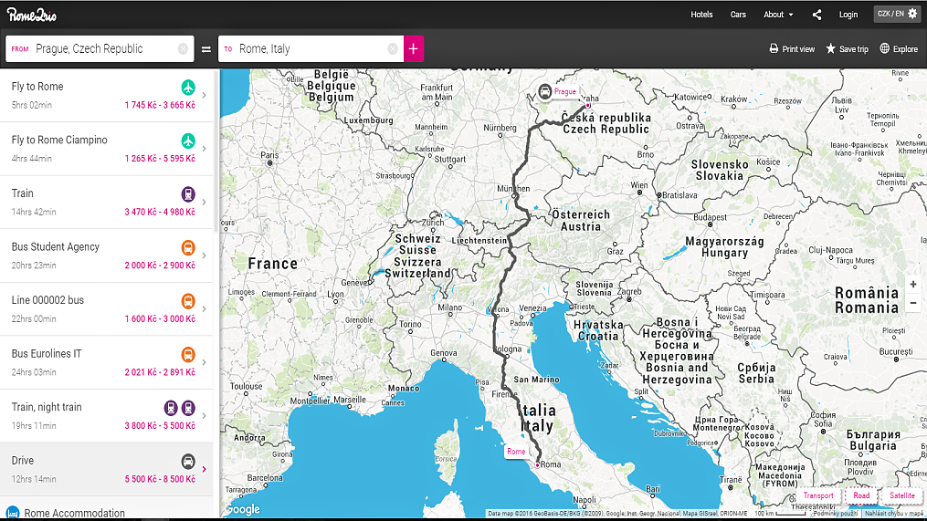The image size is (927, 521).
Task: Click first train icon in night train row
Action: pyautogui.click(x=171, y=408)
